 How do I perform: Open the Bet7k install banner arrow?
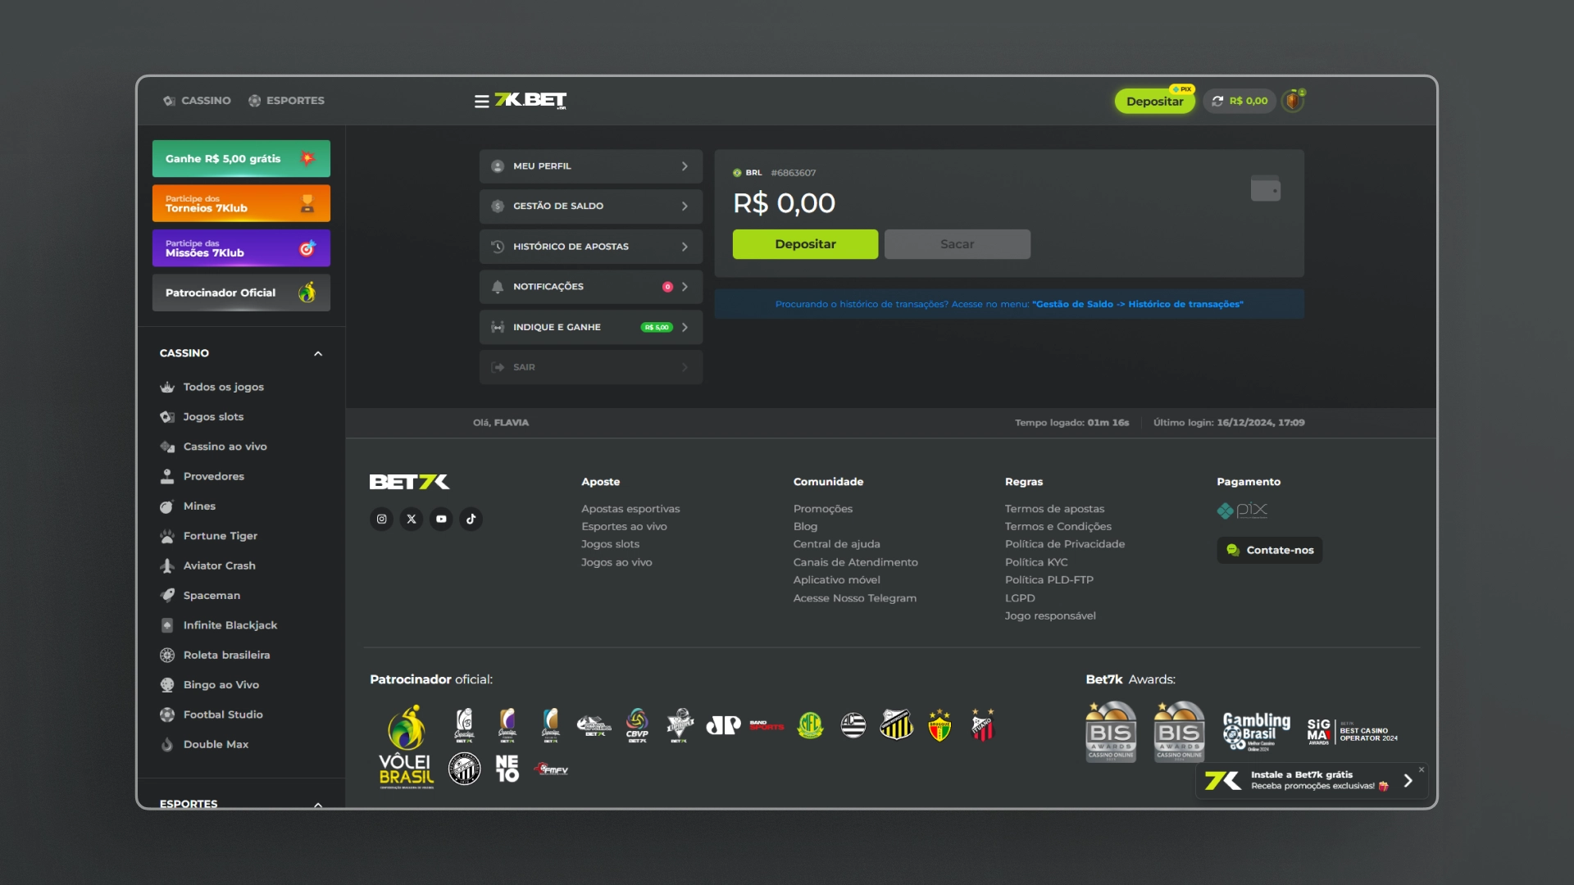[x=1408, y=781]
